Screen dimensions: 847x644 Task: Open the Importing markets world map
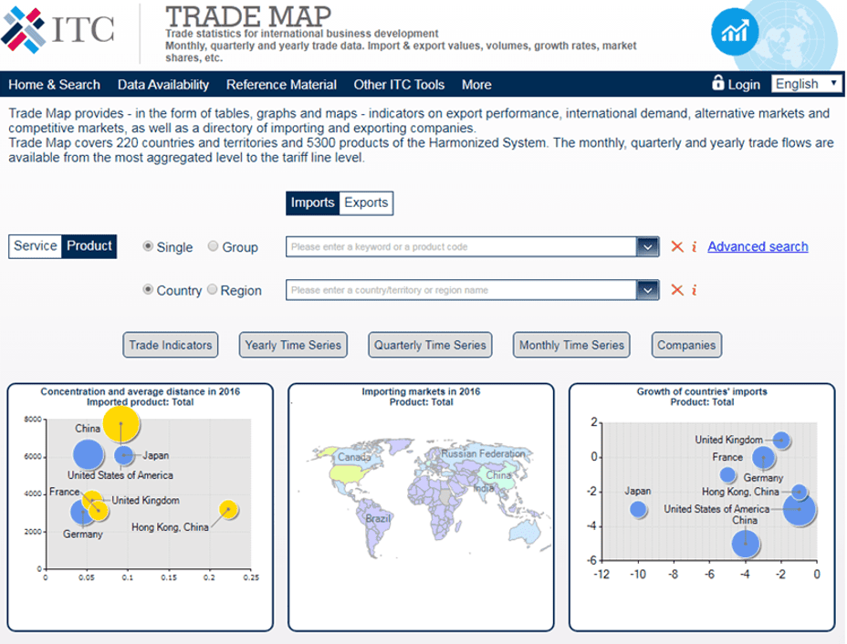[422, 507]
